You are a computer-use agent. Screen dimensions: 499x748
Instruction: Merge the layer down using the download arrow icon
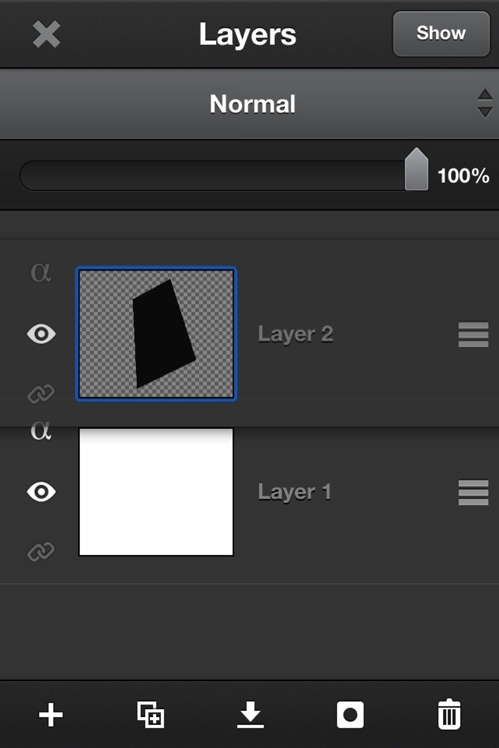[249, 715]
